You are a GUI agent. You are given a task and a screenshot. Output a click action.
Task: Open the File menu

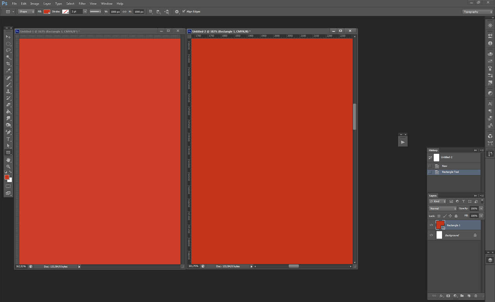[14, 4]
